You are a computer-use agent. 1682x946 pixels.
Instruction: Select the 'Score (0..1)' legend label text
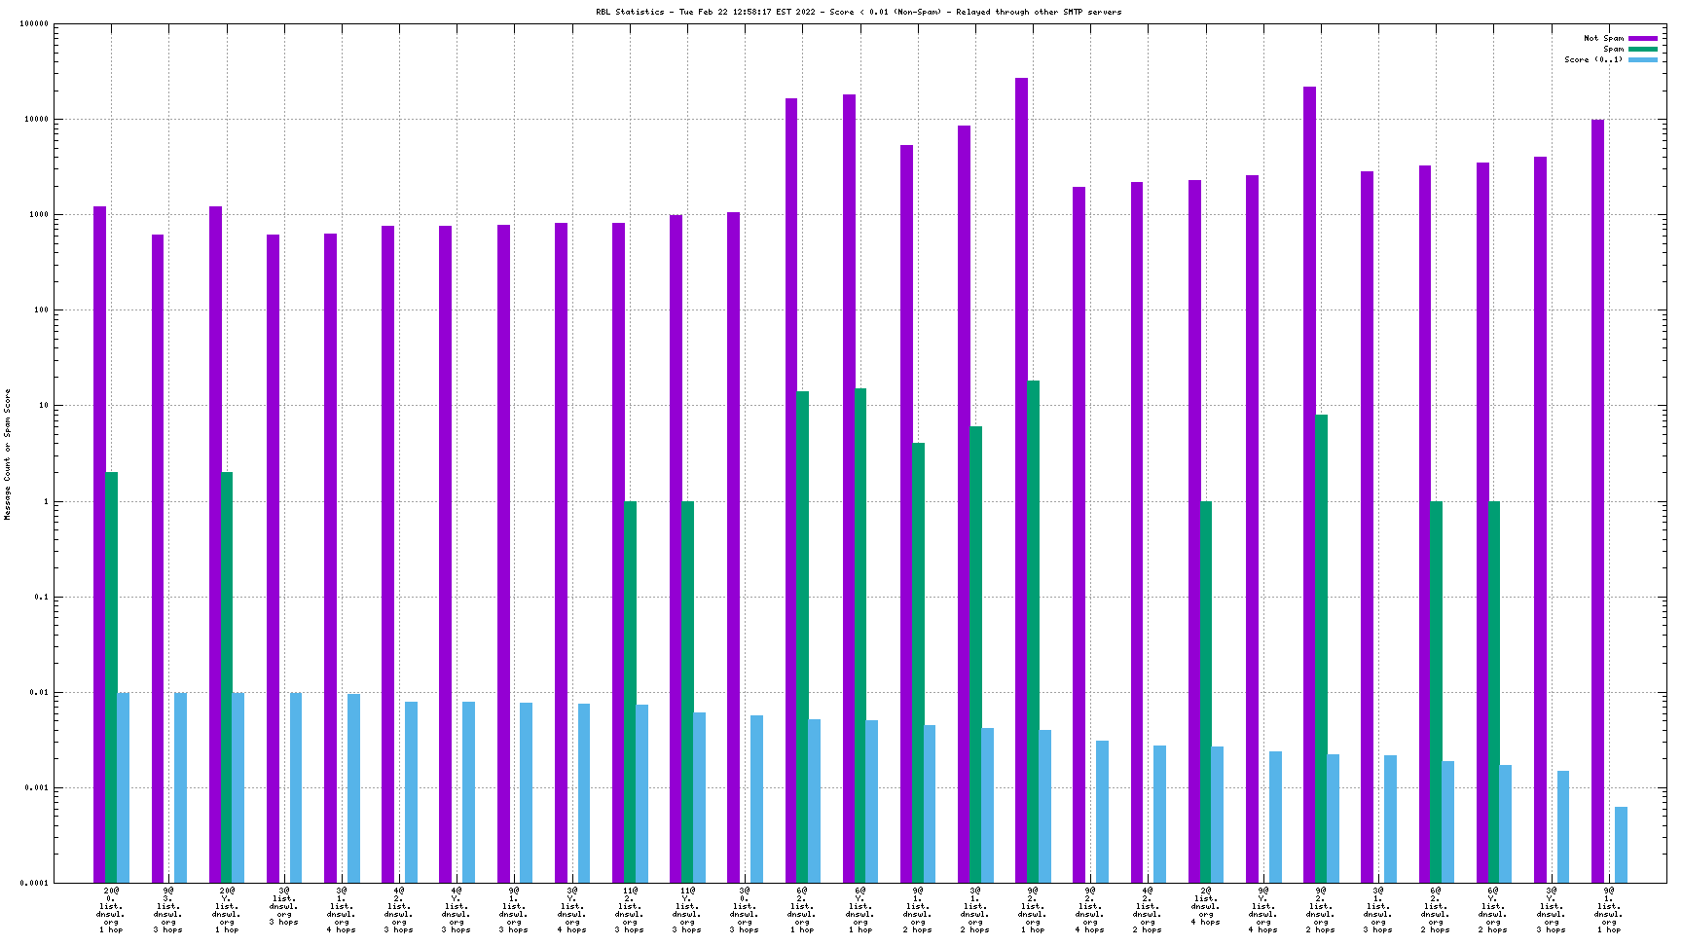tap(1593, 59)
